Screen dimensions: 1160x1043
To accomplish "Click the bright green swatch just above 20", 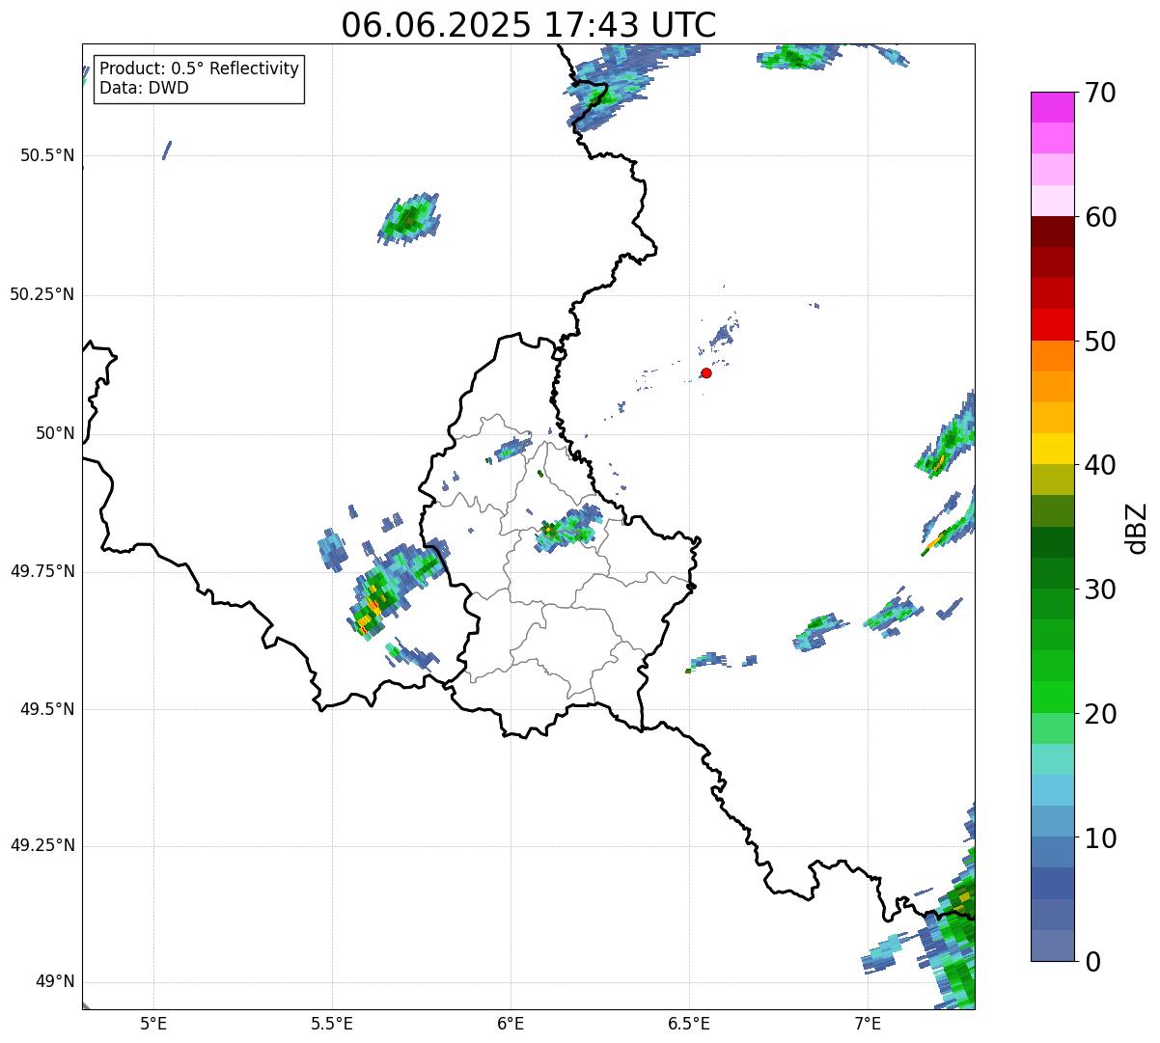I will [x=1052, y=698].
